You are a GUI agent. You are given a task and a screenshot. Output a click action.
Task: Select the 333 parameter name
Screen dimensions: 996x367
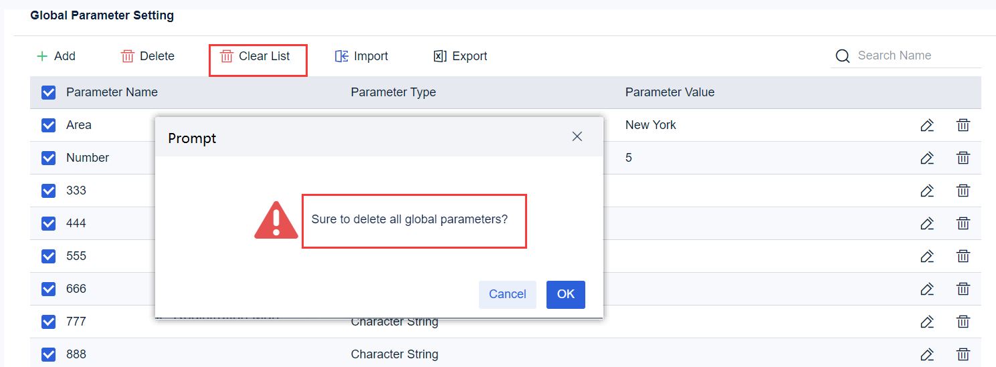coord(76,191)
